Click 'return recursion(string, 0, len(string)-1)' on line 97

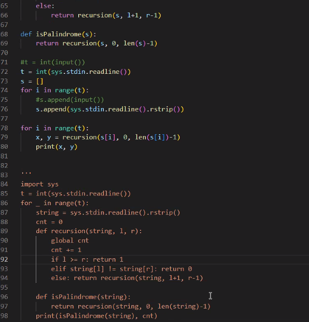pos(131,307)
